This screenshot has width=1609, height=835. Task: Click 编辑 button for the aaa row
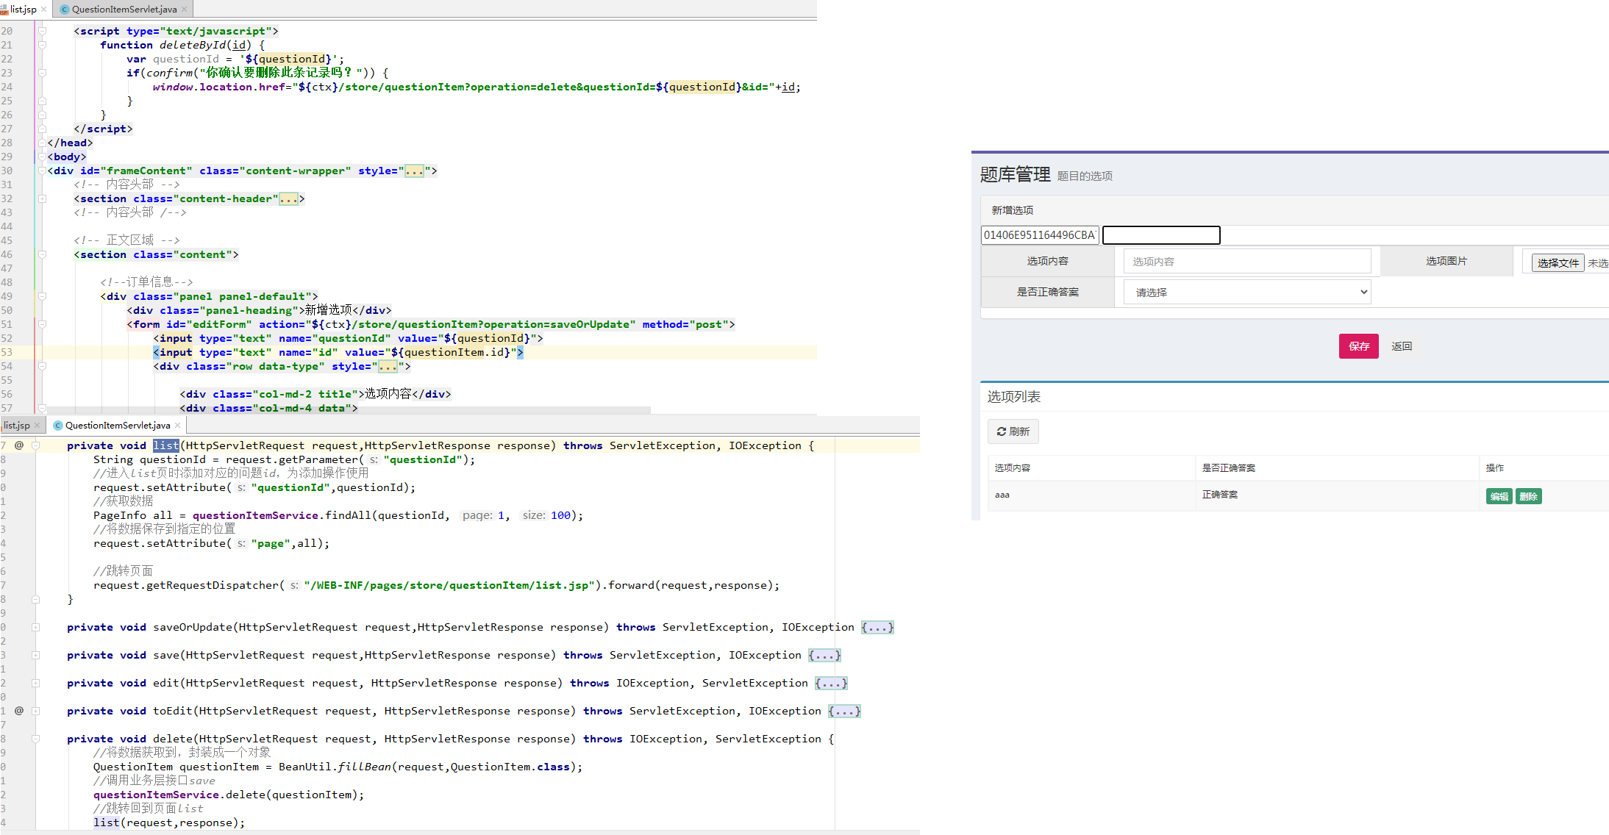tap(1499, 497)
